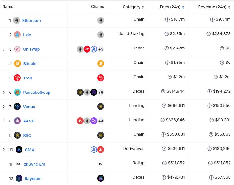
Task: Open the Ethereum protocol link
Action: [32, 20]
